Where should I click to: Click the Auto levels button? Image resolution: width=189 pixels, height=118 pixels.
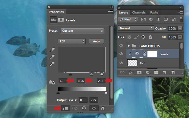[x=96, y=41]
